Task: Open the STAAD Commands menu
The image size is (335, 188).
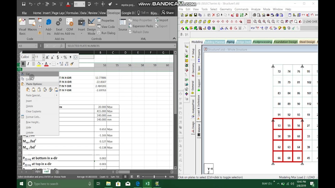Action: click(241, 9)
